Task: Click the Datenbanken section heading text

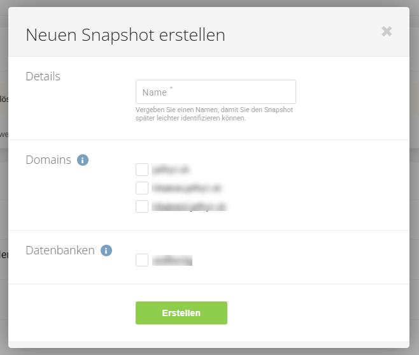Action: (x=60, y=250)
